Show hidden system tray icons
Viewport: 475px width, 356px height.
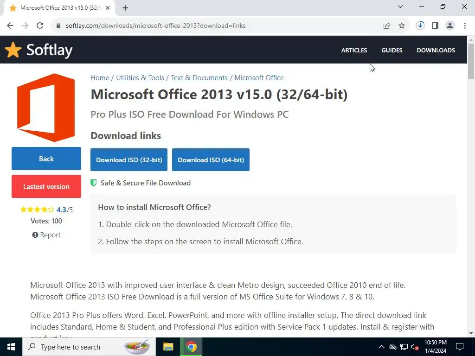click(382, 347)
